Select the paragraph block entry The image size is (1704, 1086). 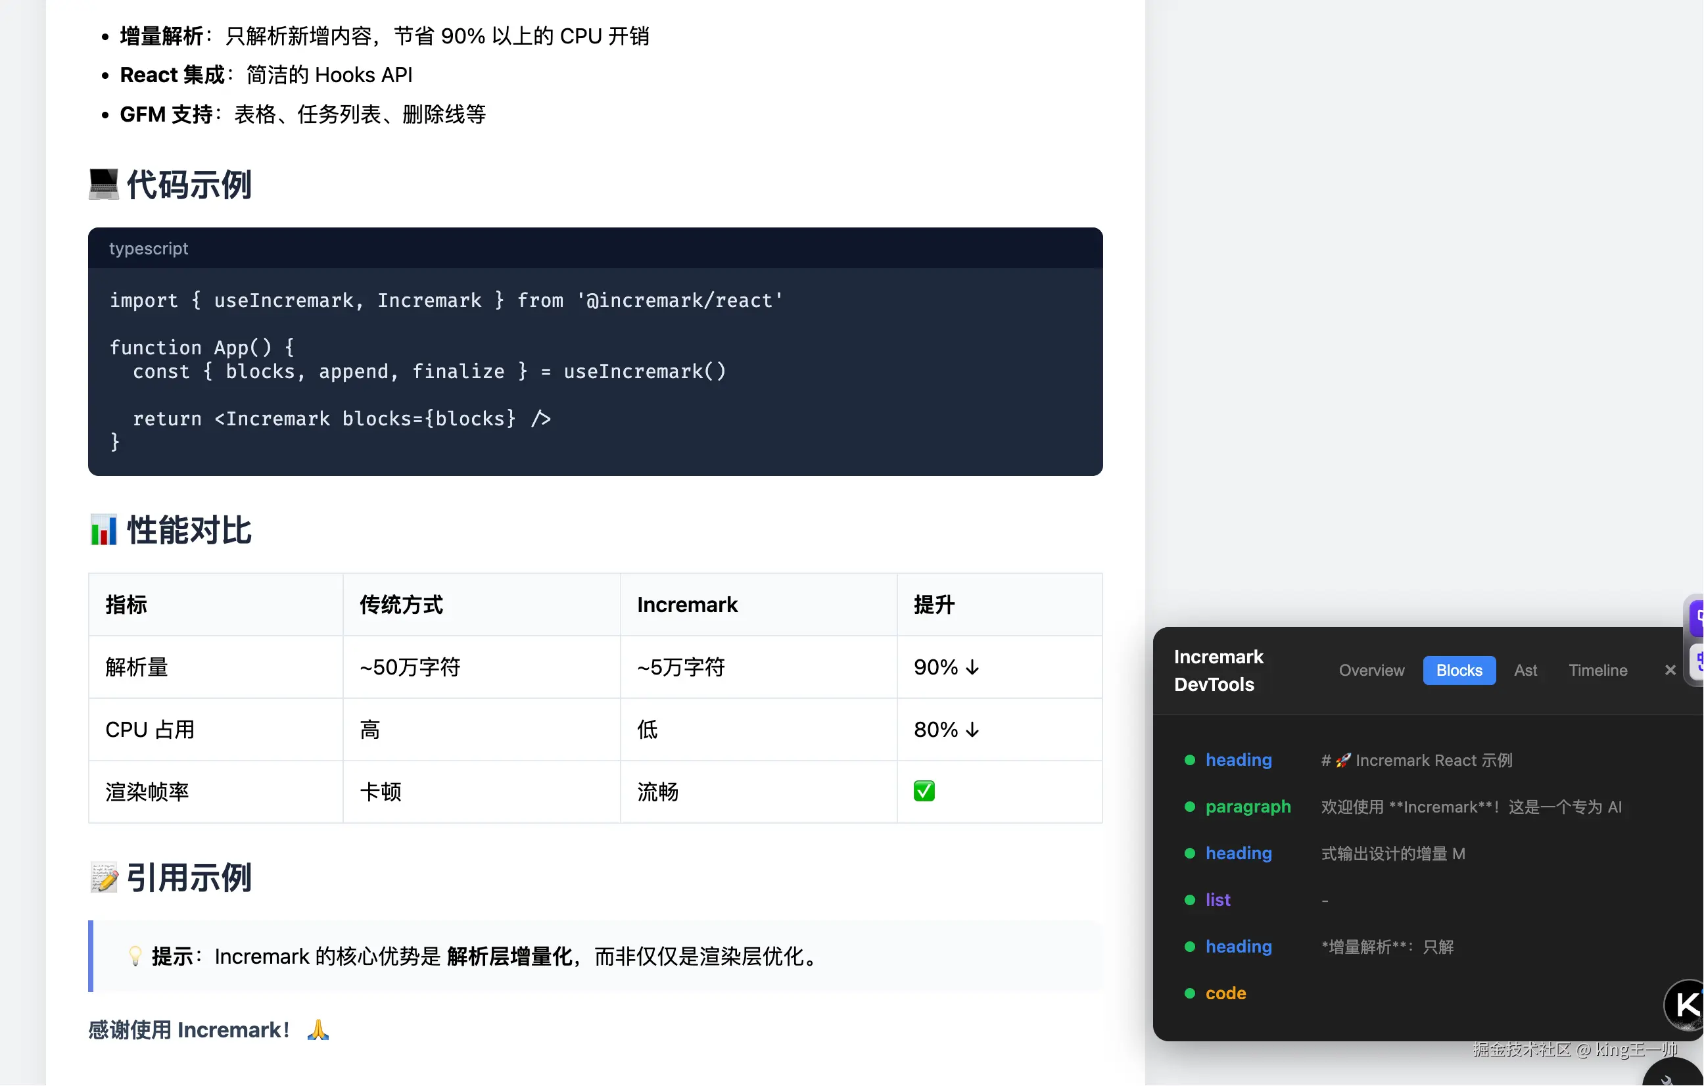tap(1248, 807)
